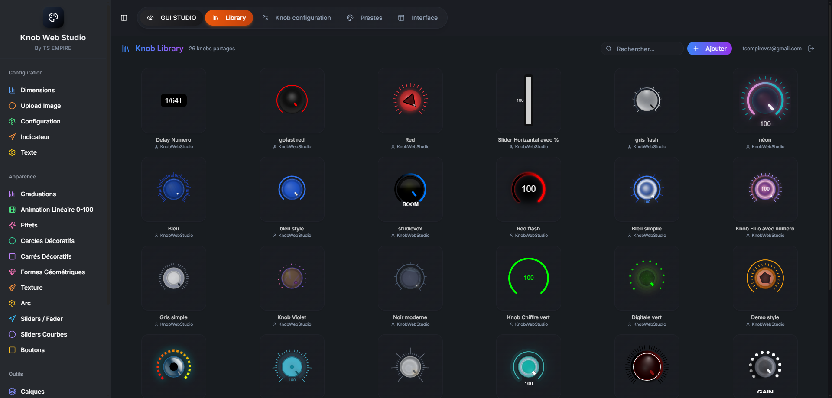Click the Rechercher search field
832x398 pixels.
(x=642, y=49)
